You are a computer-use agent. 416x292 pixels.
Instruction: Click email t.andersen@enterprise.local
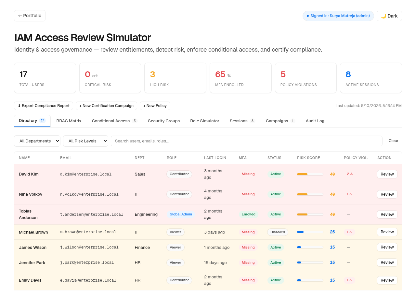(x=92, y=214)
